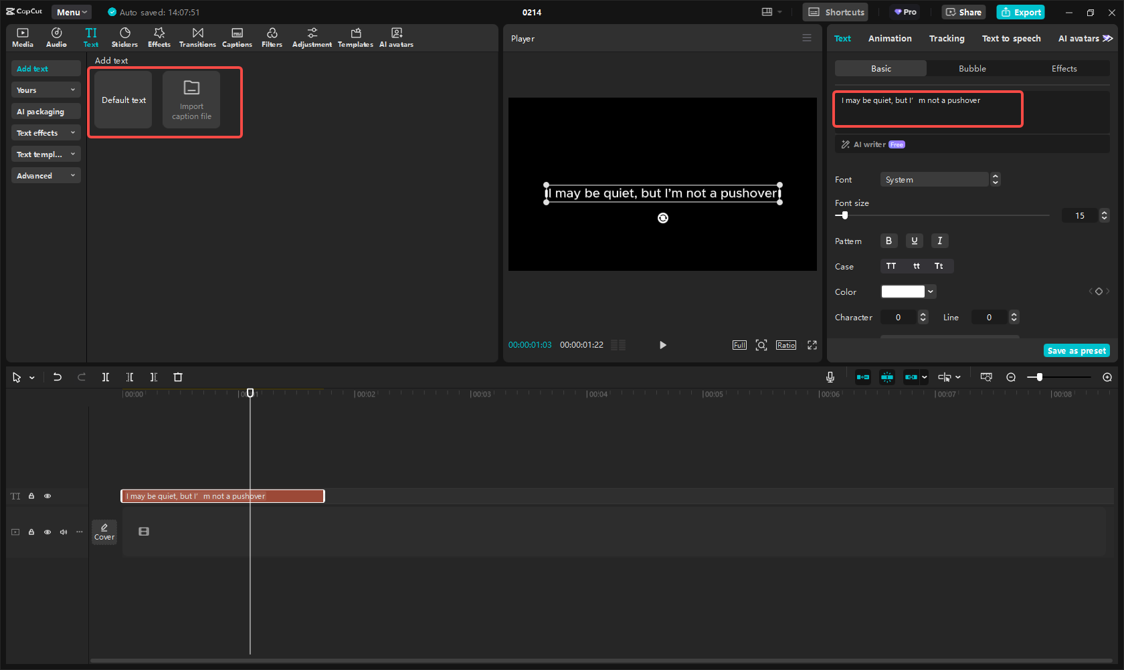Open the Media panel

[23, 37]
